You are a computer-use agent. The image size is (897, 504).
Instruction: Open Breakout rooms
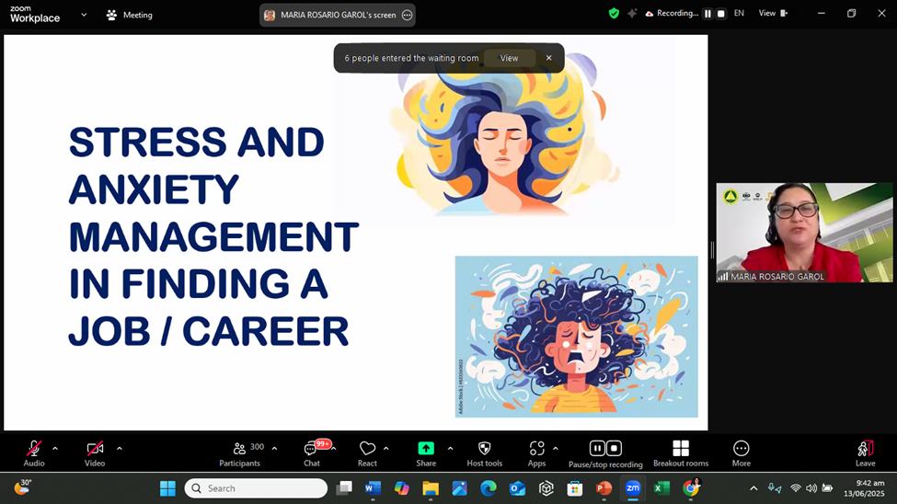click(681, 448)
